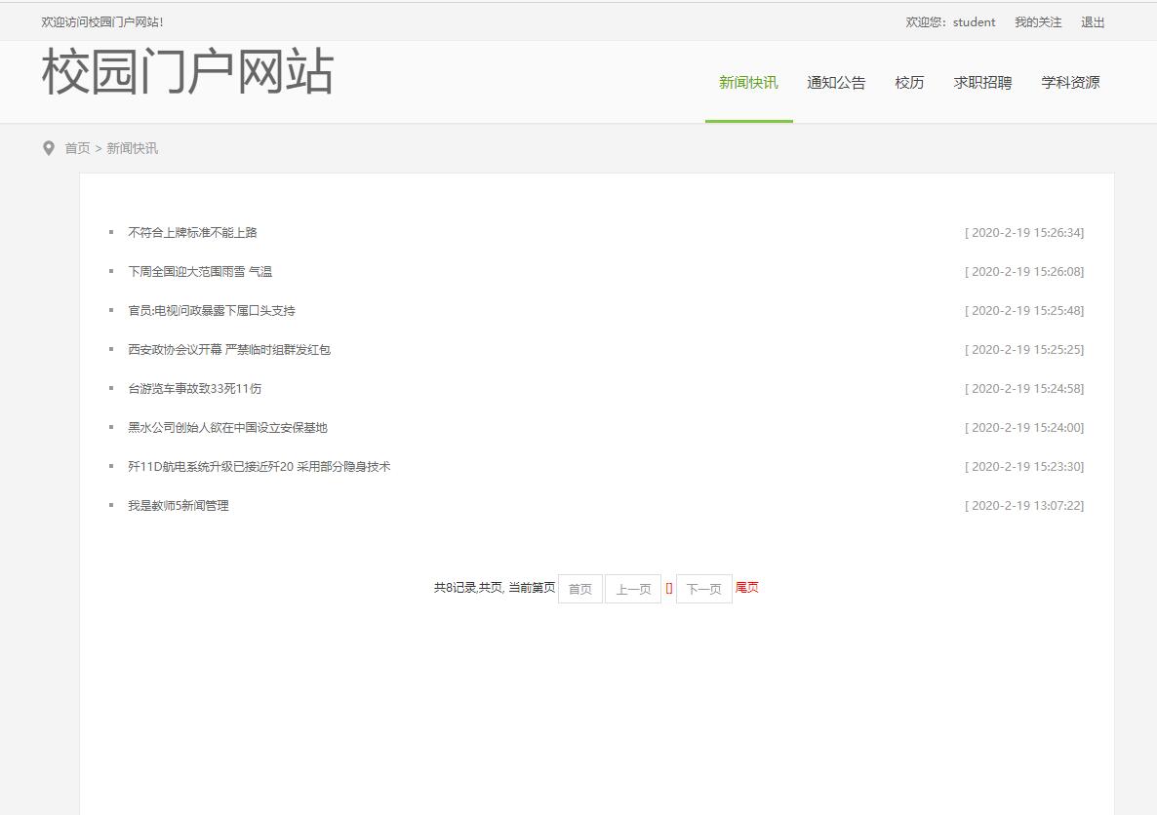
Task: Click the 首页 pagination button
Action: [579, 588]
